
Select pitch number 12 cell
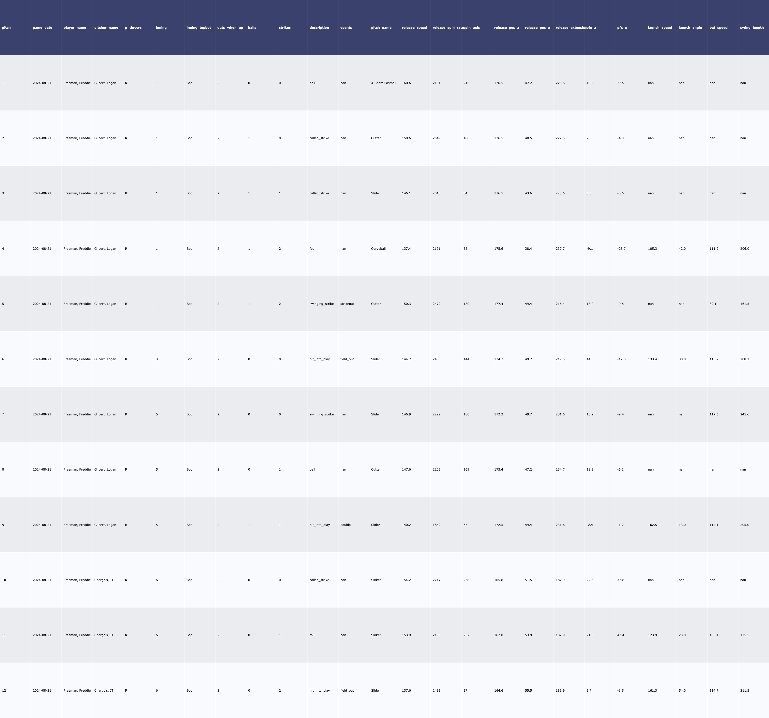[4, 691]
